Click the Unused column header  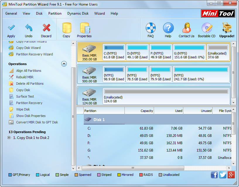pyautogui.click(x=198, y=111)
